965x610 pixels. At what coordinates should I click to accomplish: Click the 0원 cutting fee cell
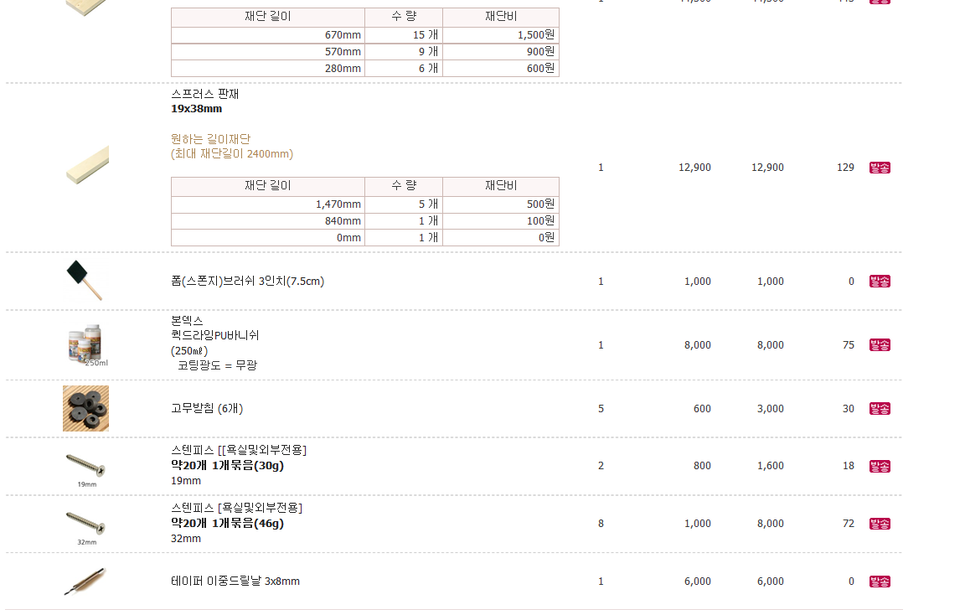coord(501,238)
